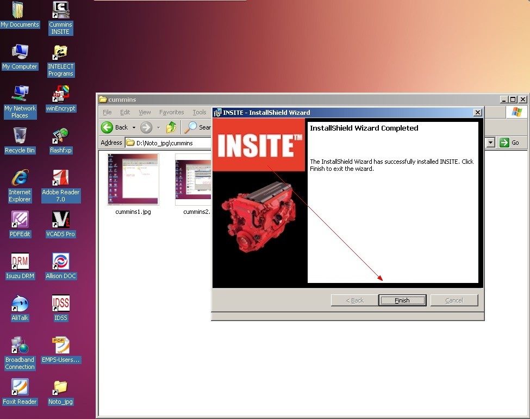Open the File menu in Explorer
This screenshot has height=419, width=530.
click(107, 112)
